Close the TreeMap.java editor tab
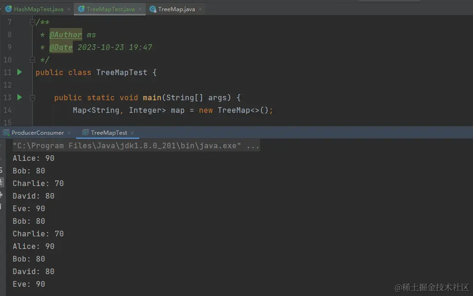 click(200, 9)
